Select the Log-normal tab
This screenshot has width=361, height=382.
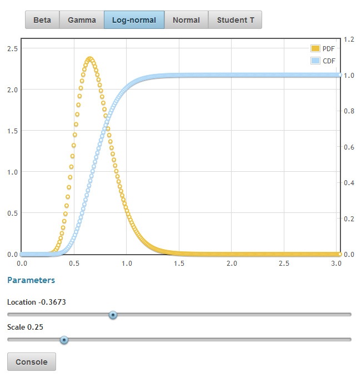coord(134,20)
